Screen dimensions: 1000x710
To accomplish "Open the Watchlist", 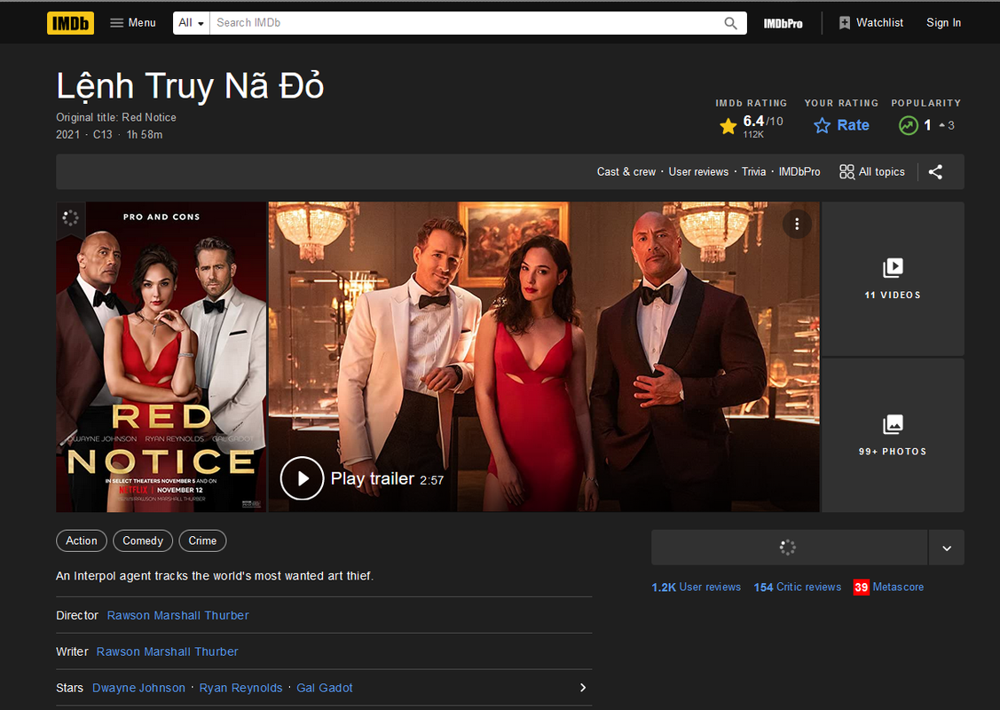I will tap(871, 23).
